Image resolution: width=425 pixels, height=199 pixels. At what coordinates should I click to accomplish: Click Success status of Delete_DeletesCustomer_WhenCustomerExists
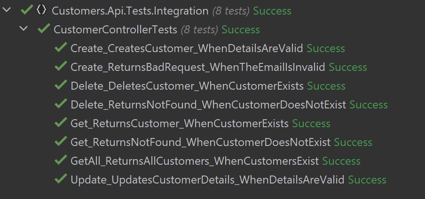click(326, 86)
